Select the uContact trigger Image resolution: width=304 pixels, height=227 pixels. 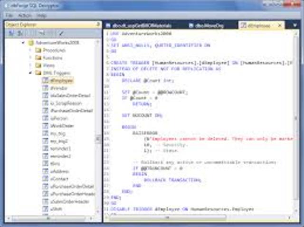pos(59,179)
